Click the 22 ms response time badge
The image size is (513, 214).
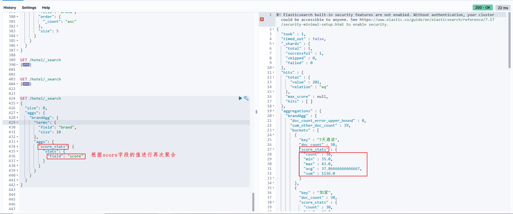click(x=503, y=8)
